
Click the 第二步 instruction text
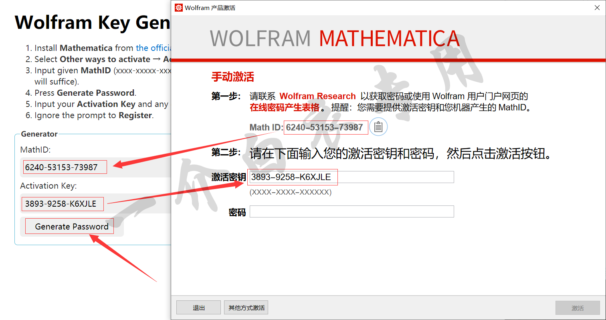400,153
